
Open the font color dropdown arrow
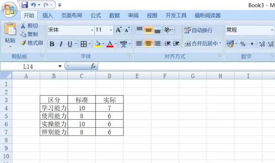(x=116, y=44)
